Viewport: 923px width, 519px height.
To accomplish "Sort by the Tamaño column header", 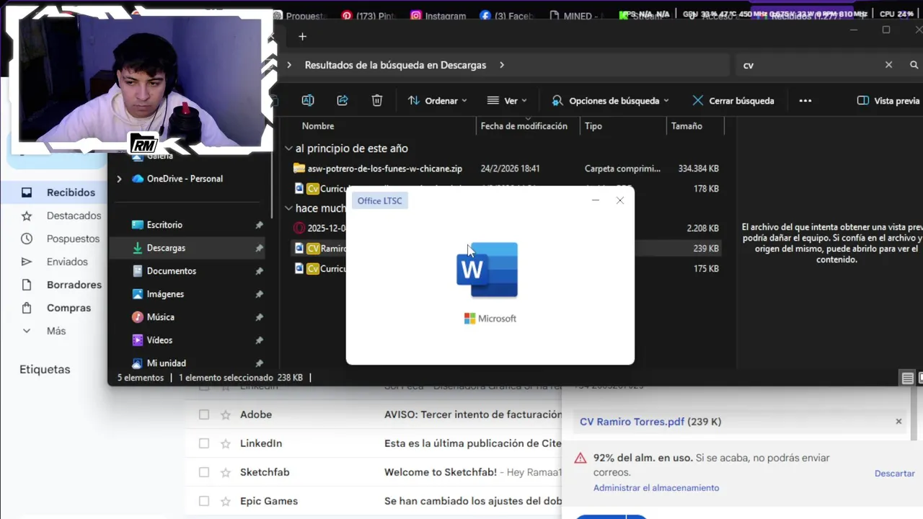I will pyautogui.click(x=686, y=126).
